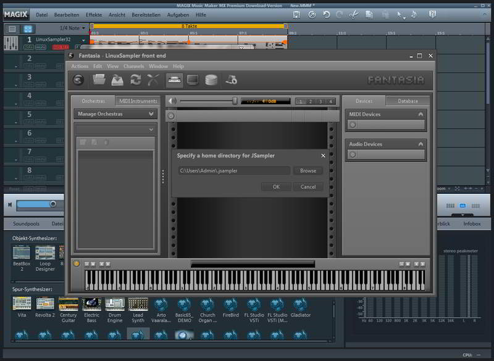Open the Channels menu in Fantasia
Screen dimensions: 494x361
point(133,66)
